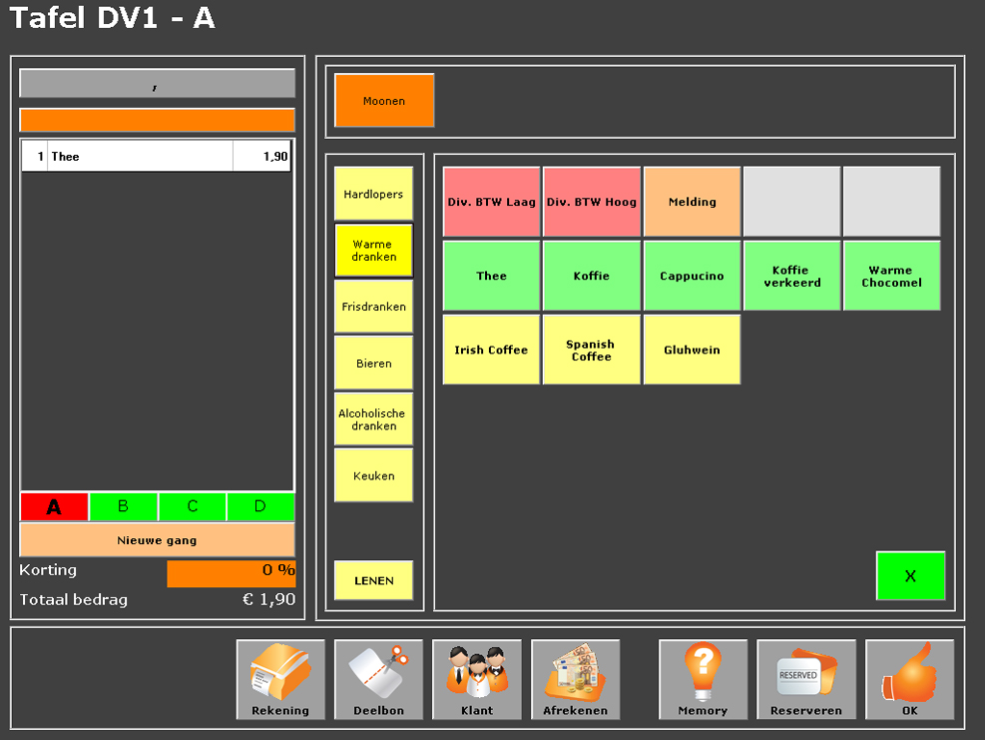Viewport: 985px width, 740px height.
Task: Select the Bieren category
Action: pyautogui.click(x=373, y=364)
